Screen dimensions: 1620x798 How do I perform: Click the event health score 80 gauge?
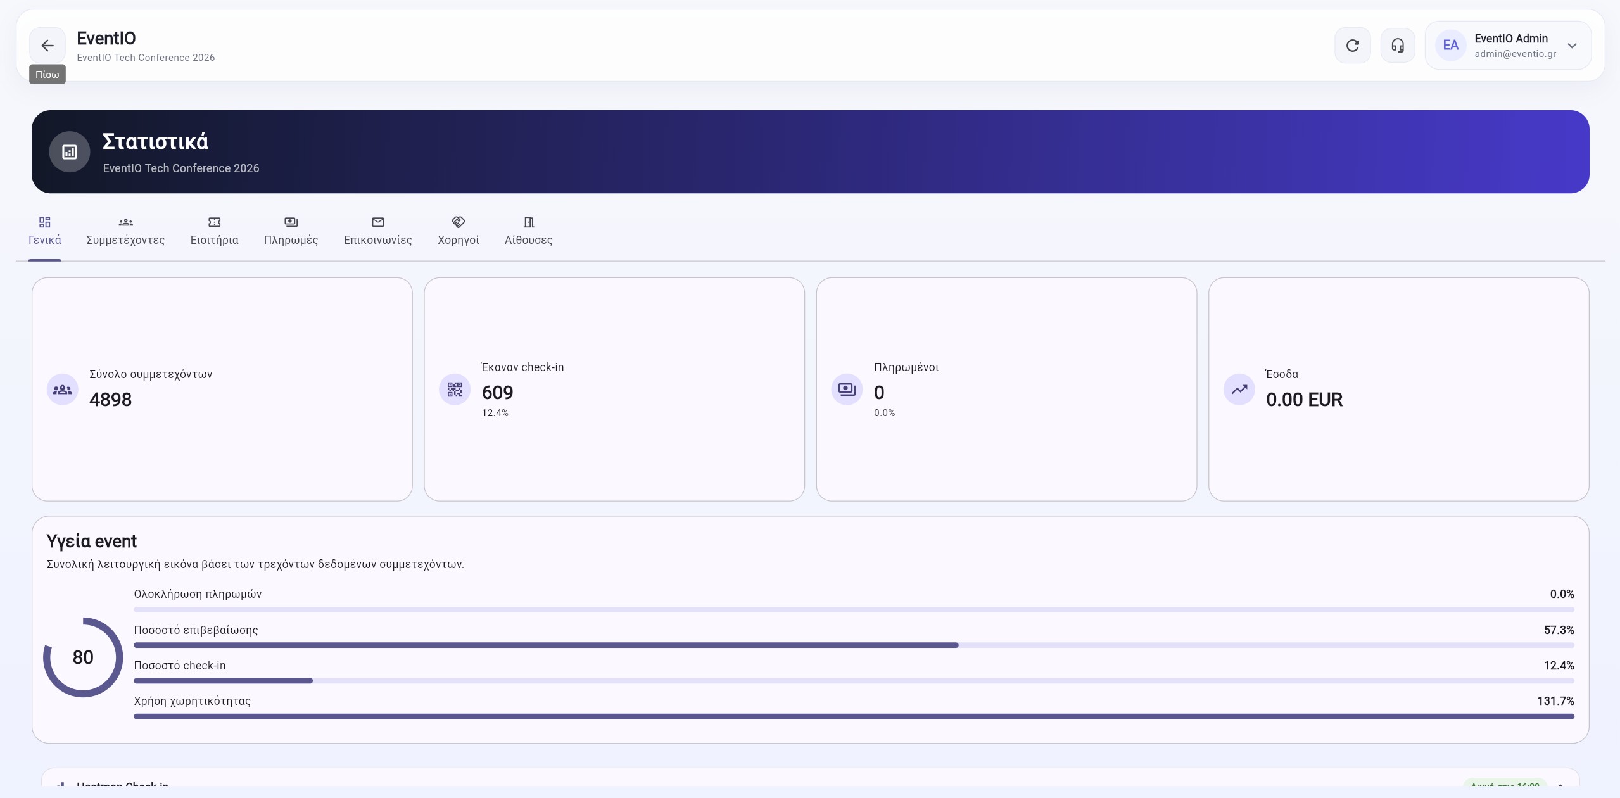[83, 657]
